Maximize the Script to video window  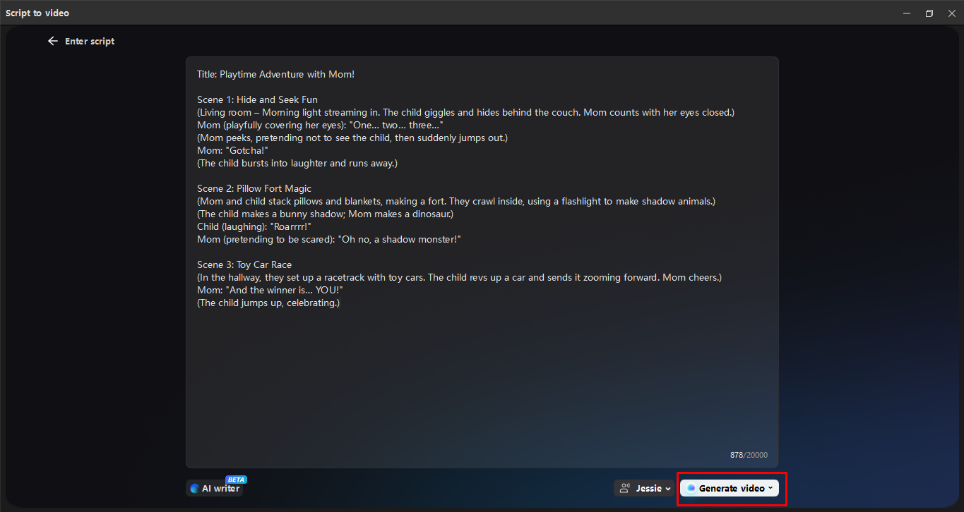click(929, 13)
